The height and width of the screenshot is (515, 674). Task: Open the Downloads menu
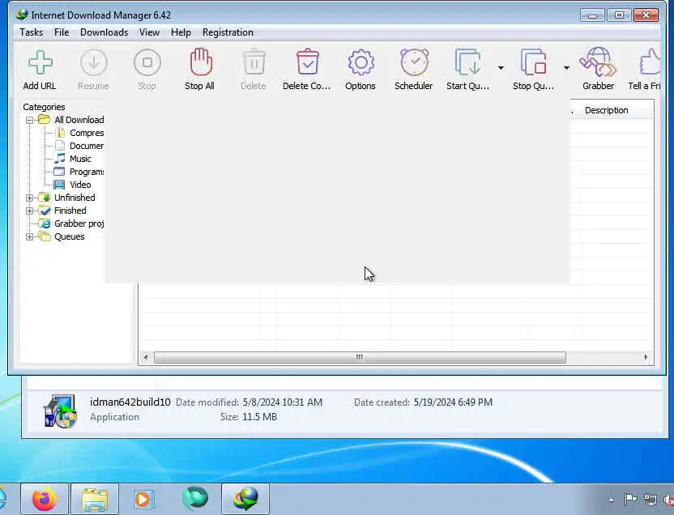[x=104, y=32]
